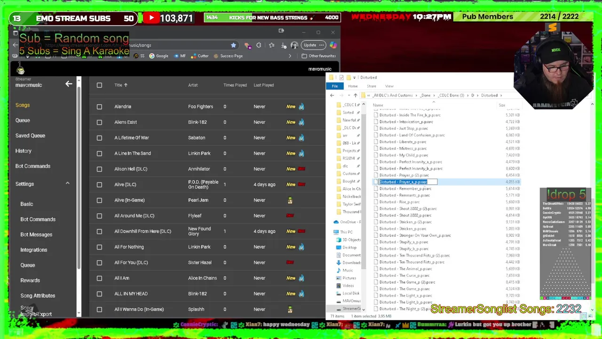Open the Cutter bookmark
Viewport: 602px width, 339px height.
click(200, 56)
